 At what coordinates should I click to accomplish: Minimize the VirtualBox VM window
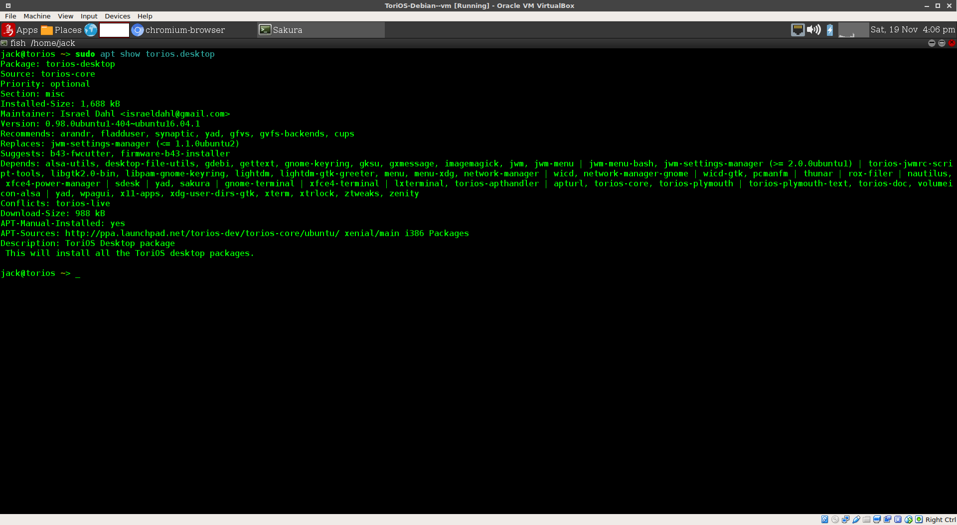tap(927, 5)
